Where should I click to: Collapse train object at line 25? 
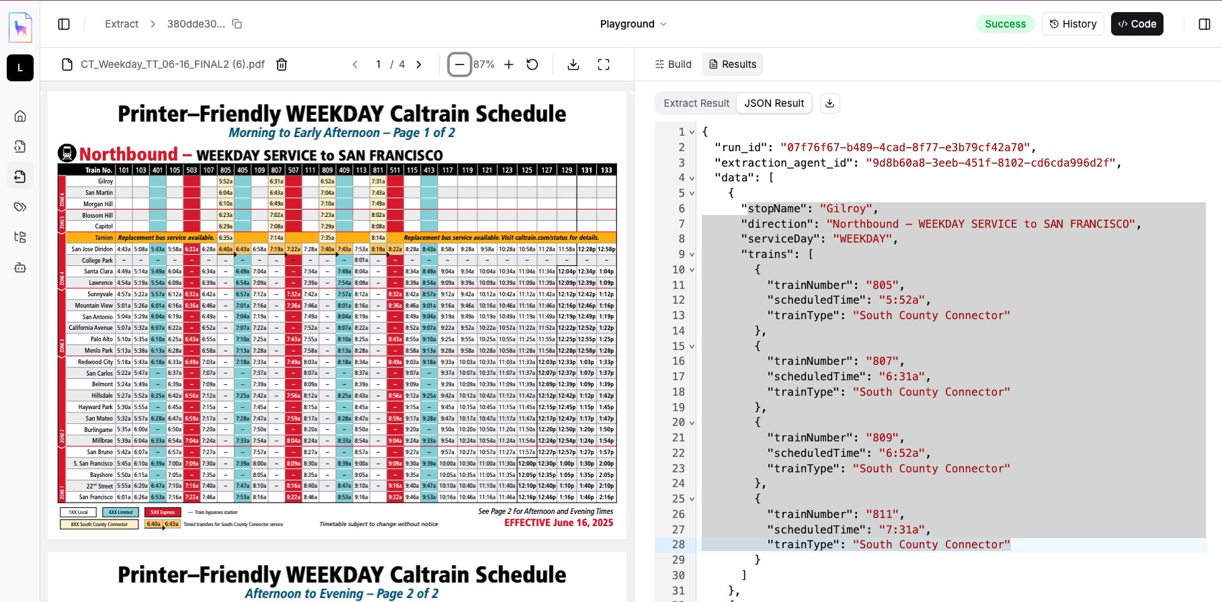click(x=692, y=499)
